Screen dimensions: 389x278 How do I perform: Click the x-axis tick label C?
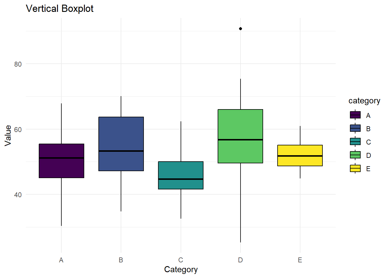pos(181,260)
